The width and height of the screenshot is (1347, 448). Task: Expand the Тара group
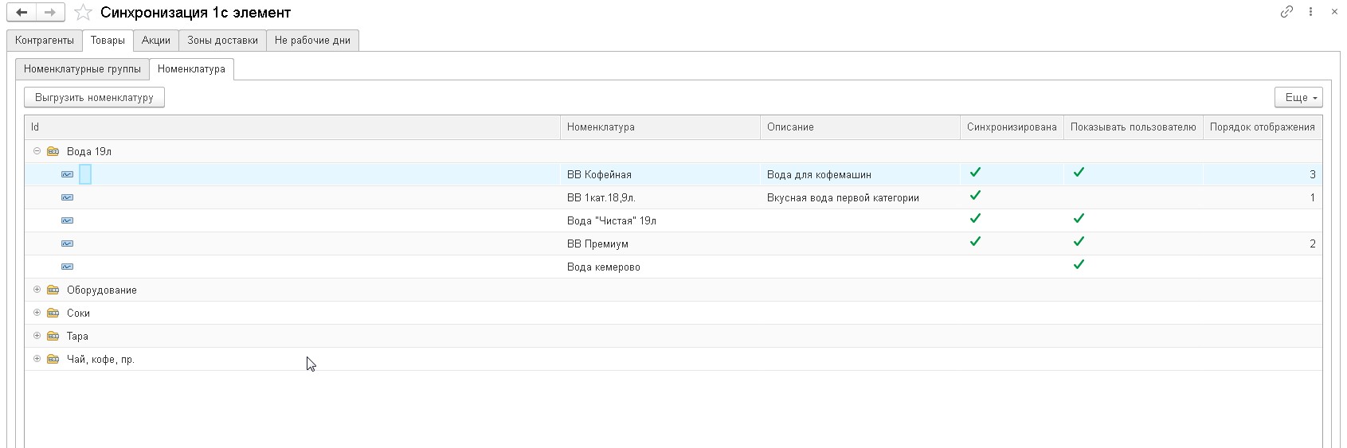pyautogui.click(x=37, y=336)
